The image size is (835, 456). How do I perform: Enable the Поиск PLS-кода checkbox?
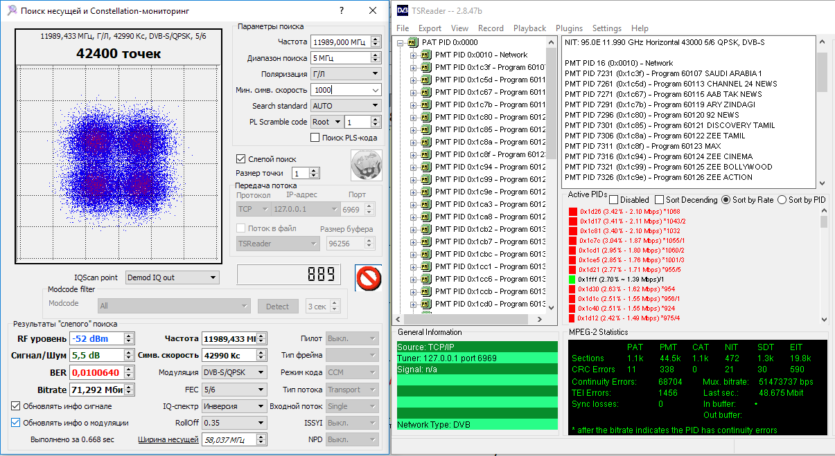pos(315,138)
